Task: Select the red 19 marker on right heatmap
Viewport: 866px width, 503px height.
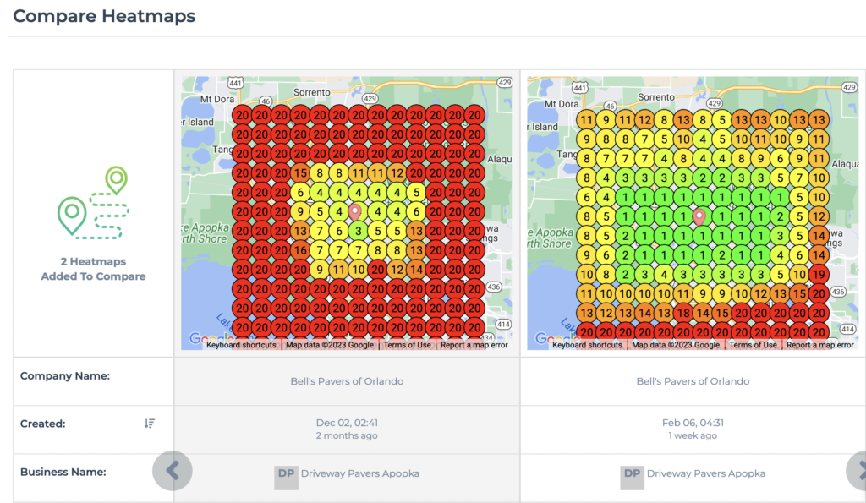Action: tap(818, 275)
